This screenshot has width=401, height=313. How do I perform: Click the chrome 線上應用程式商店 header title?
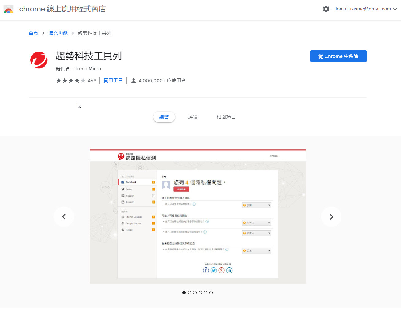(63, 9)
